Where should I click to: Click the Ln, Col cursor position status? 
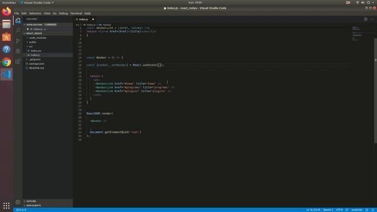click(x=313, y=210)
